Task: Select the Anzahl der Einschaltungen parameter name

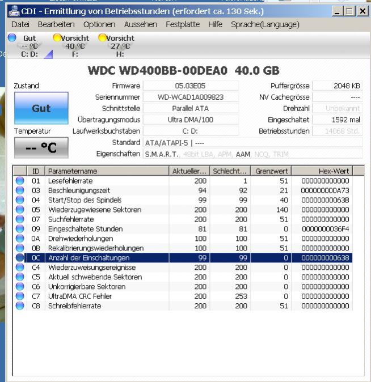Action: [x=89, y=258]
